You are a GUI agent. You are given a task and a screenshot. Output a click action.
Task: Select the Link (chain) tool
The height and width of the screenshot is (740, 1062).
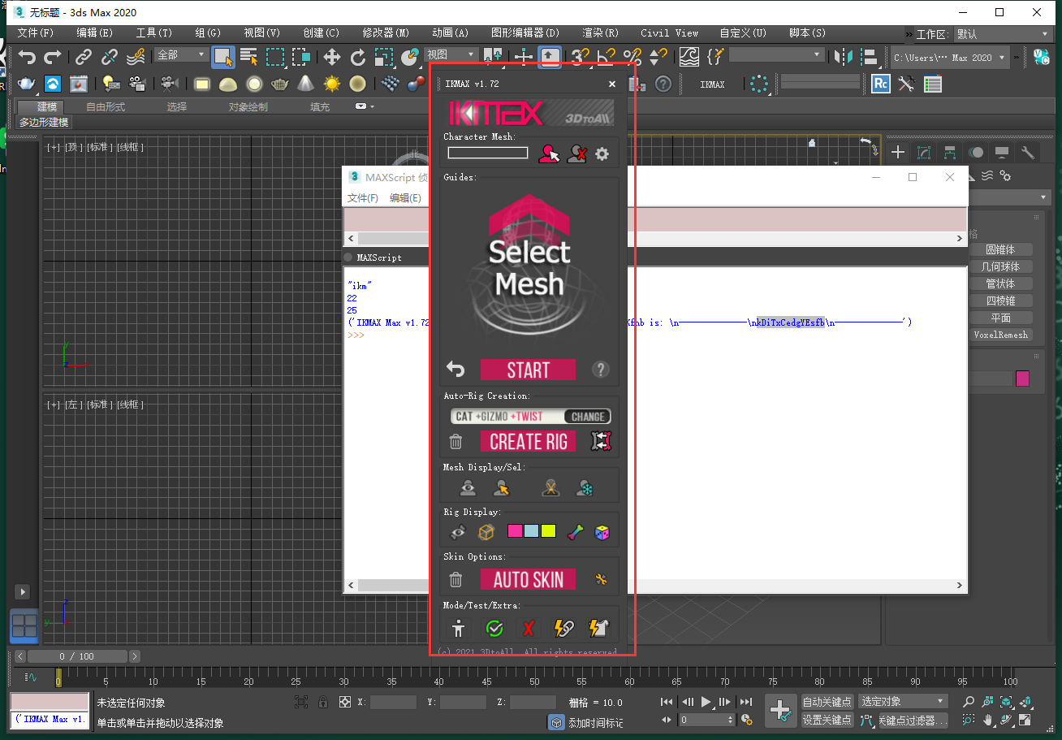click(x=84, y=57)
